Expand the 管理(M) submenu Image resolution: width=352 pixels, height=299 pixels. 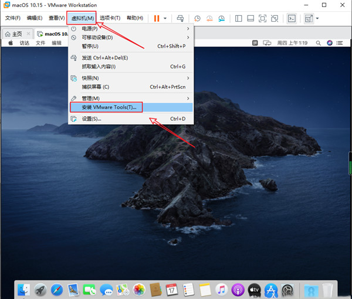point(131,98)
